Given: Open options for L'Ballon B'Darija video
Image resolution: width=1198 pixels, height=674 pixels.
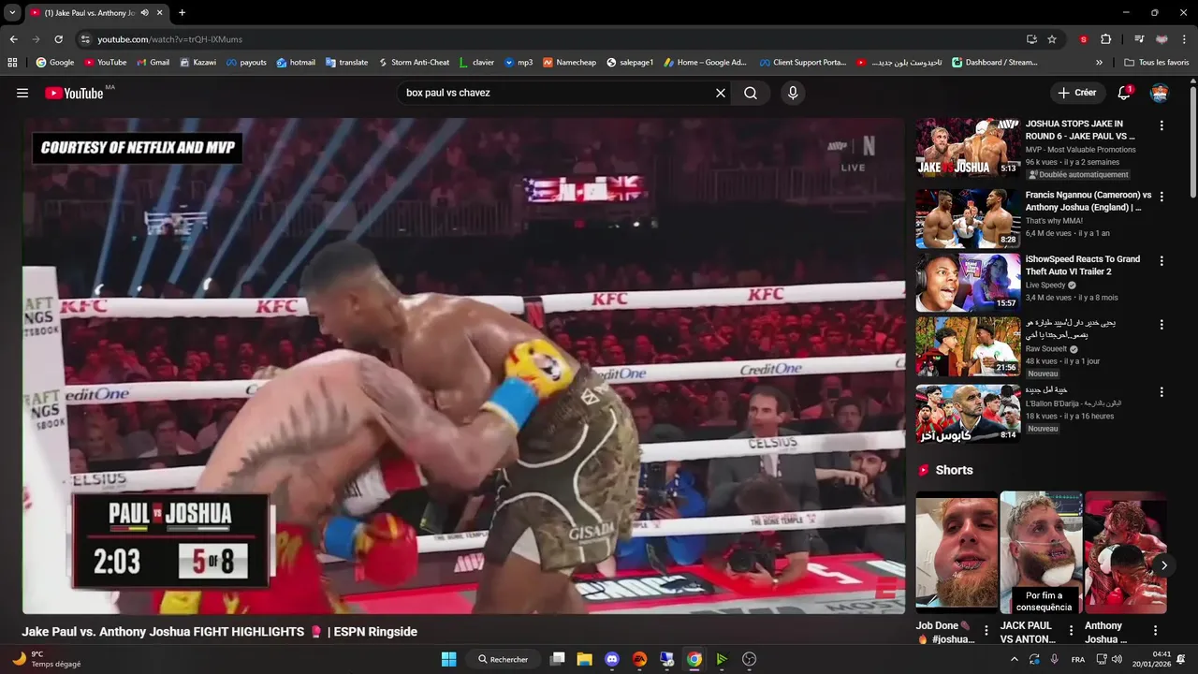Looking at the screenshot, I should [1161, 392].
